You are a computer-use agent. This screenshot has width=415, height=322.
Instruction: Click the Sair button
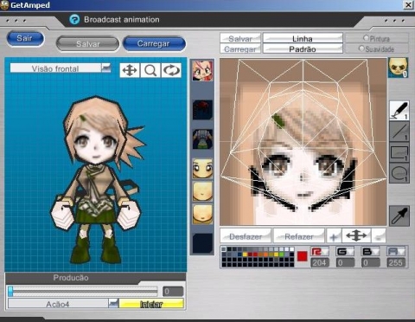25,38
